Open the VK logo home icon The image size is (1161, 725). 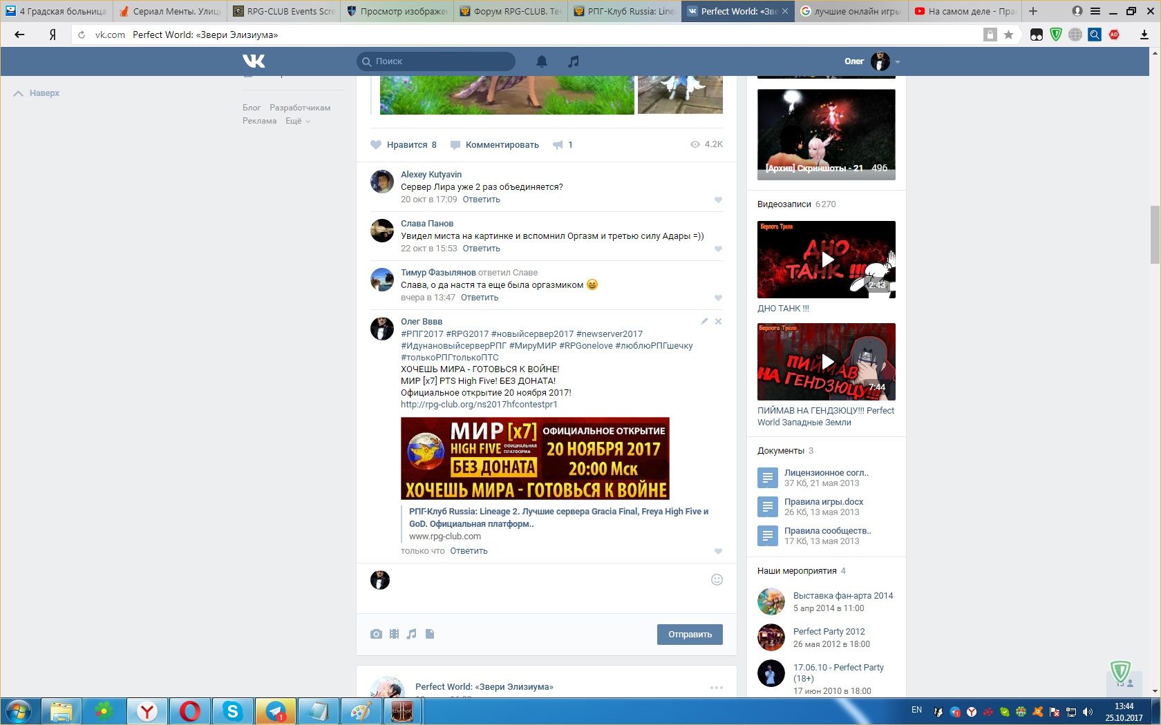click(254, 61)
